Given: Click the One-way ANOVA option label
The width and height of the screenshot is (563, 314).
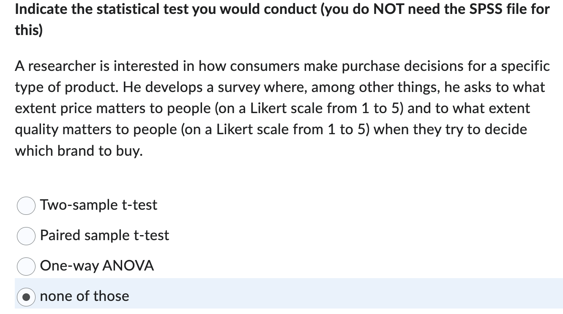Looking at the screenshot, I should coord(97,266).
